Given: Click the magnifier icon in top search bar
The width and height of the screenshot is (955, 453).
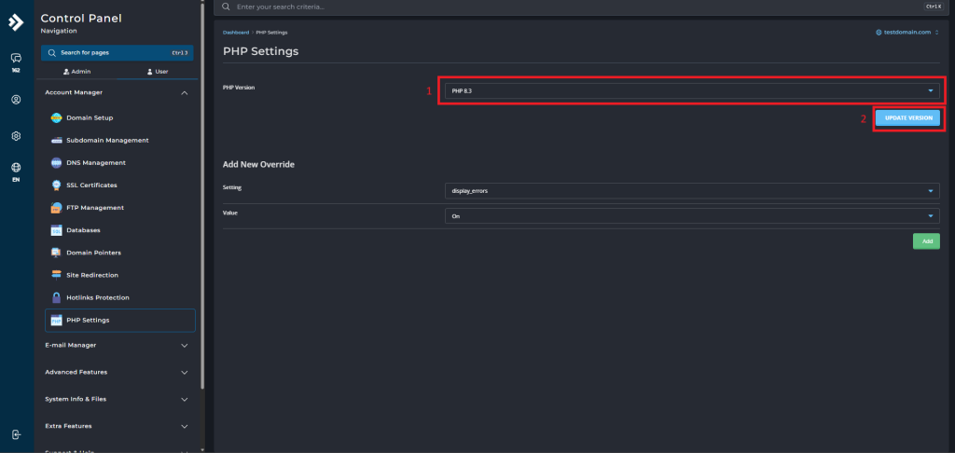Looking at the screenshot, I should [226, 7].
